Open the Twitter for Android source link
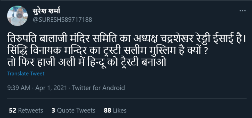 (x=98, y=88)
